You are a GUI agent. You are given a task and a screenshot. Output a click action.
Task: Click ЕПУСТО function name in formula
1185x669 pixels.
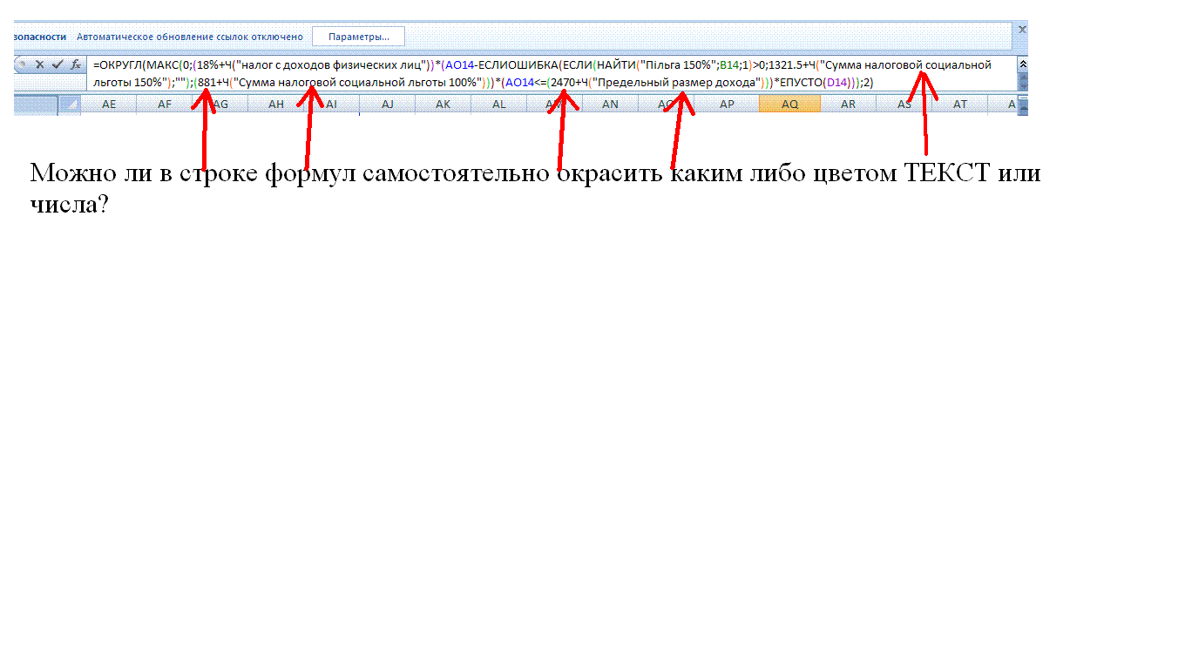[x=800, y=82]
